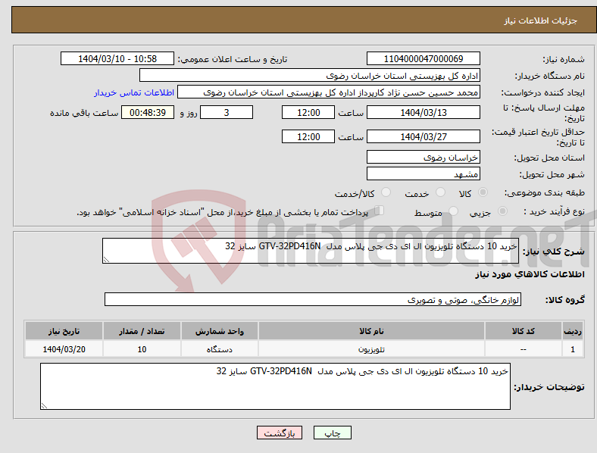The width and height of the screenshot is (597, 453).
Task: Click the ردیف column header
Action: pyautogui.click(x=573, y=331)
